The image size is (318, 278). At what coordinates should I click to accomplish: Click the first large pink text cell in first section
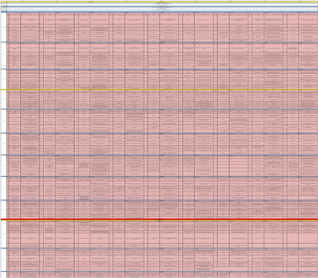(30, 20)
